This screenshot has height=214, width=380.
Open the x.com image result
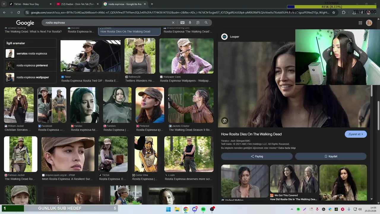click(189, 154)
